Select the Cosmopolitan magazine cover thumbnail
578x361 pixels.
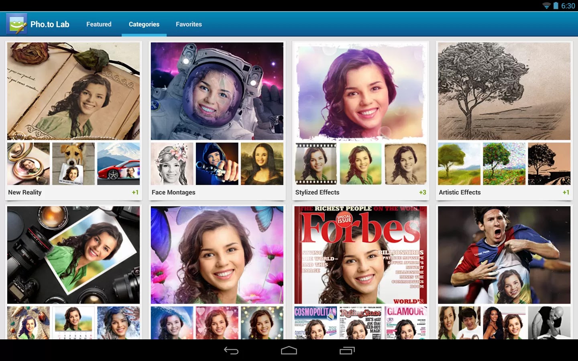[x=316, y=323]
